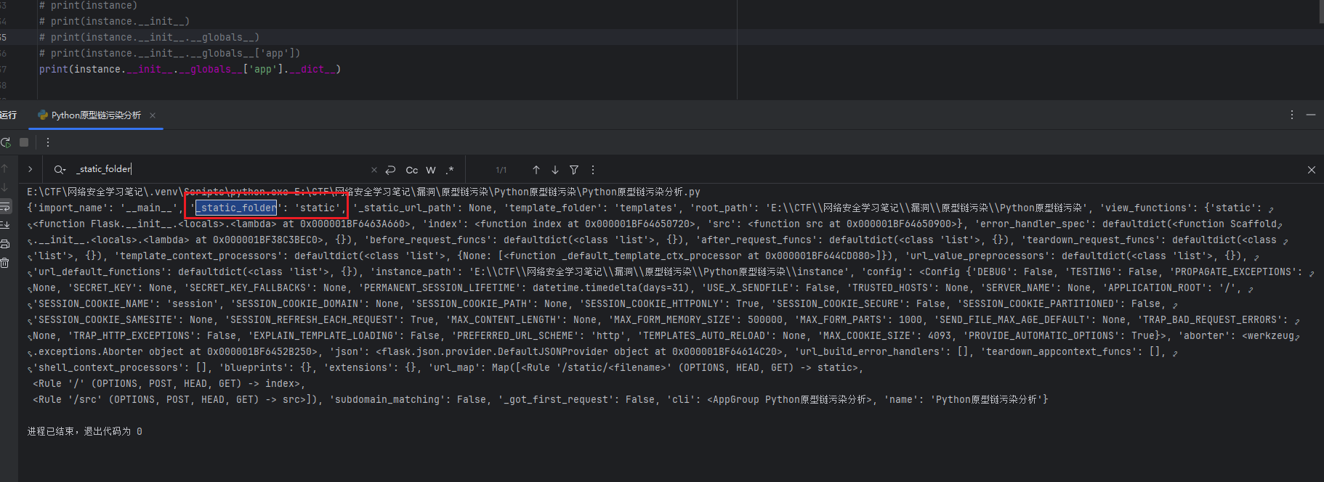Rerun the script with the rerun icon
This screenshot has height=482, width=1324.
(x=6, y=142)
